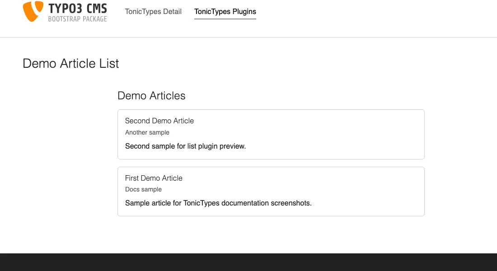Viewport: 497px width, 271px height.
Task: Click 'Second sample for list plugin preview.' text
Action: pyautogui.click(x=185, y=146)
